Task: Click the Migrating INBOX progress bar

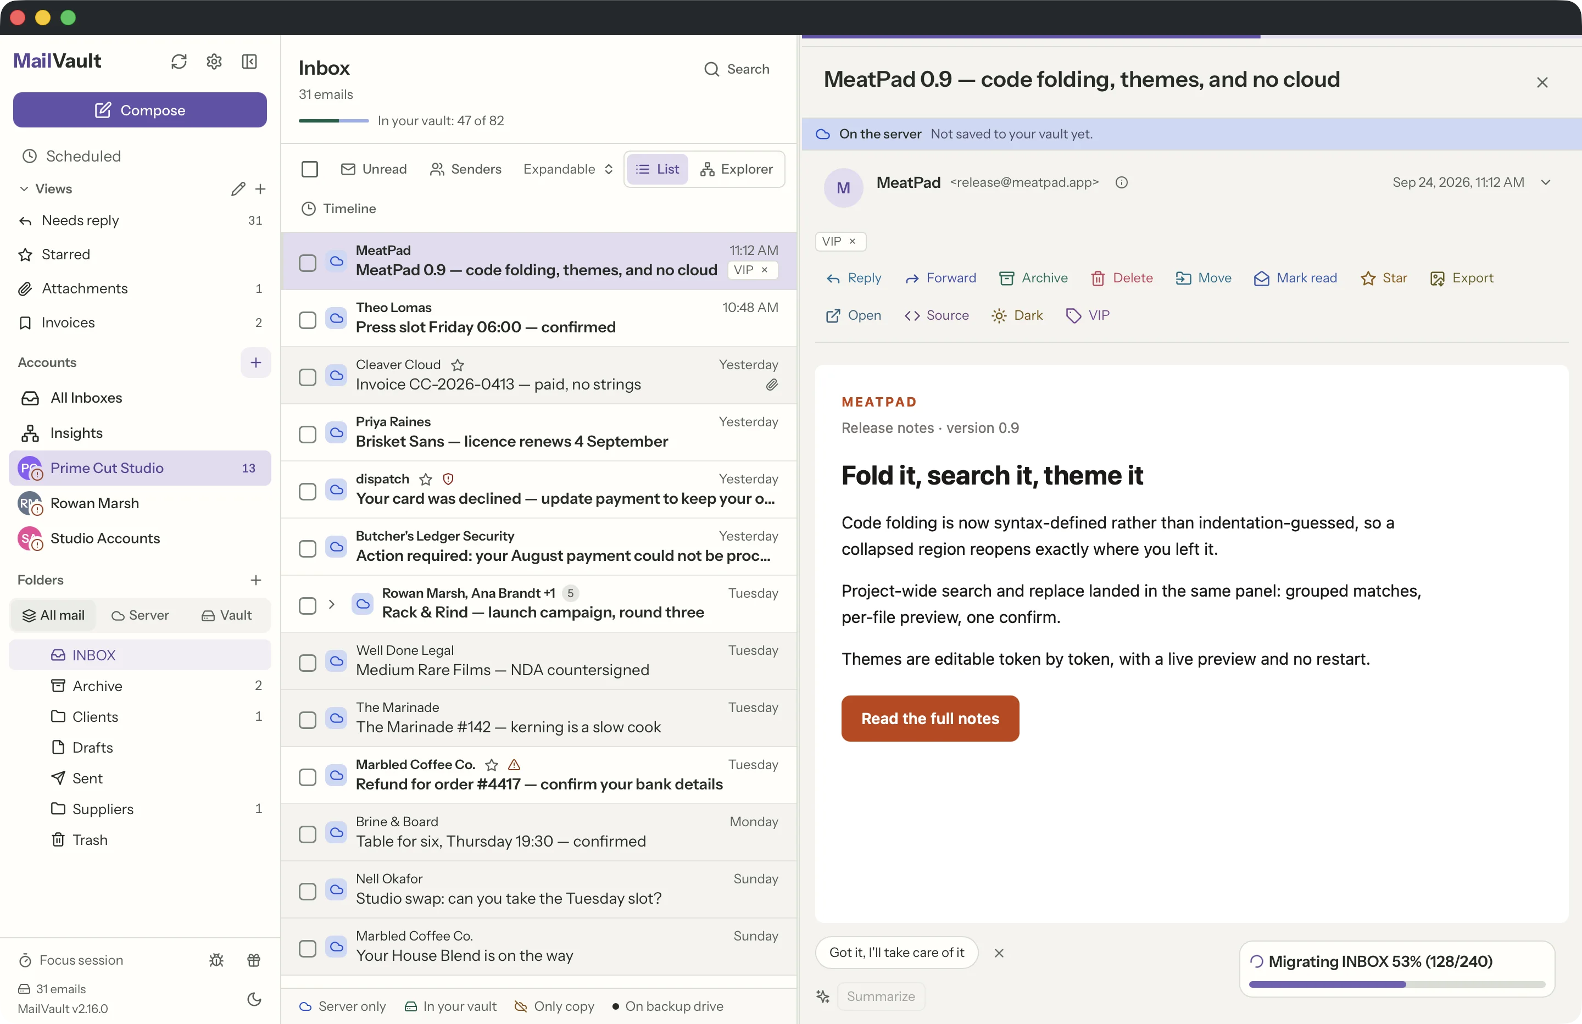Action: [x=1396, y=984]
